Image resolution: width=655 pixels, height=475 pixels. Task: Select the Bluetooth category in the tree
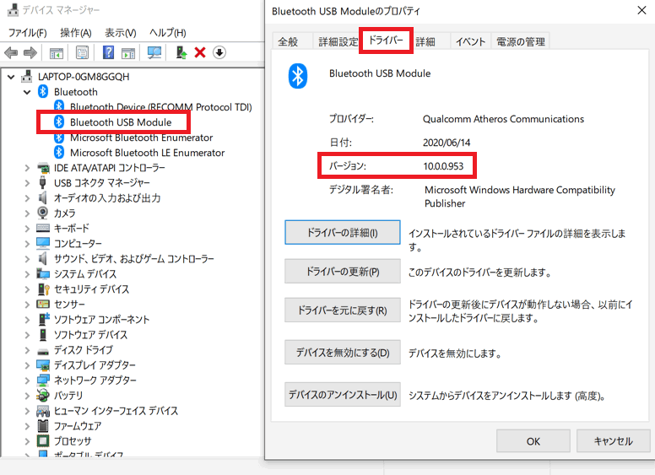(x=76, y=92)
